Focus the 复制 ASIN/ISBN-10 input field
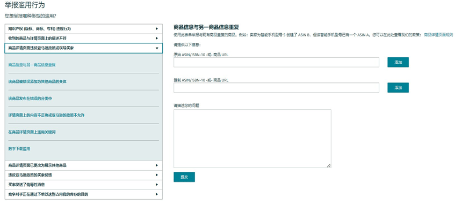The height and width of the screenshot is (205, 469). click(276, 88)
